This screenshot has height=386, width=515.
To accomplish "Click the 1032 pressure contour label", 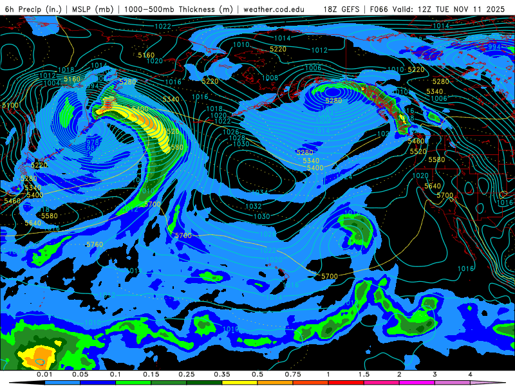I will (x=254, y=207).
